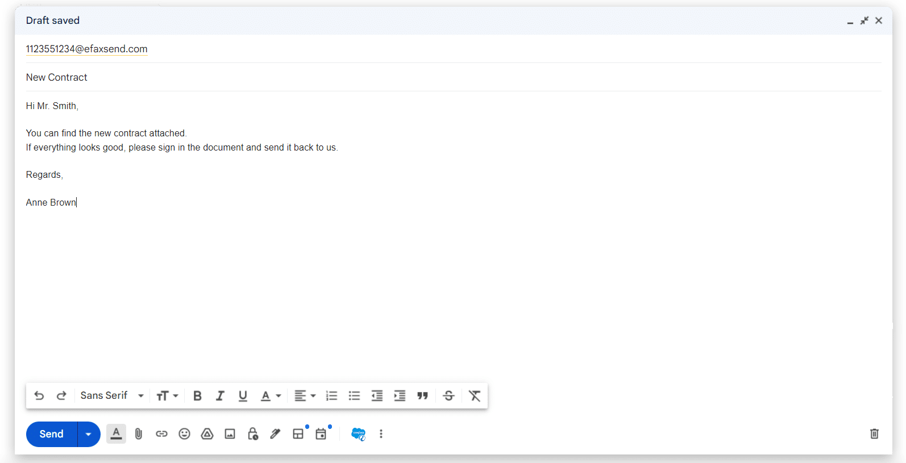The height and width of the screenshot is (463, 906).
Task: Attach files with the paperclip
Action: pyautogui.click(x=139, y=434)
